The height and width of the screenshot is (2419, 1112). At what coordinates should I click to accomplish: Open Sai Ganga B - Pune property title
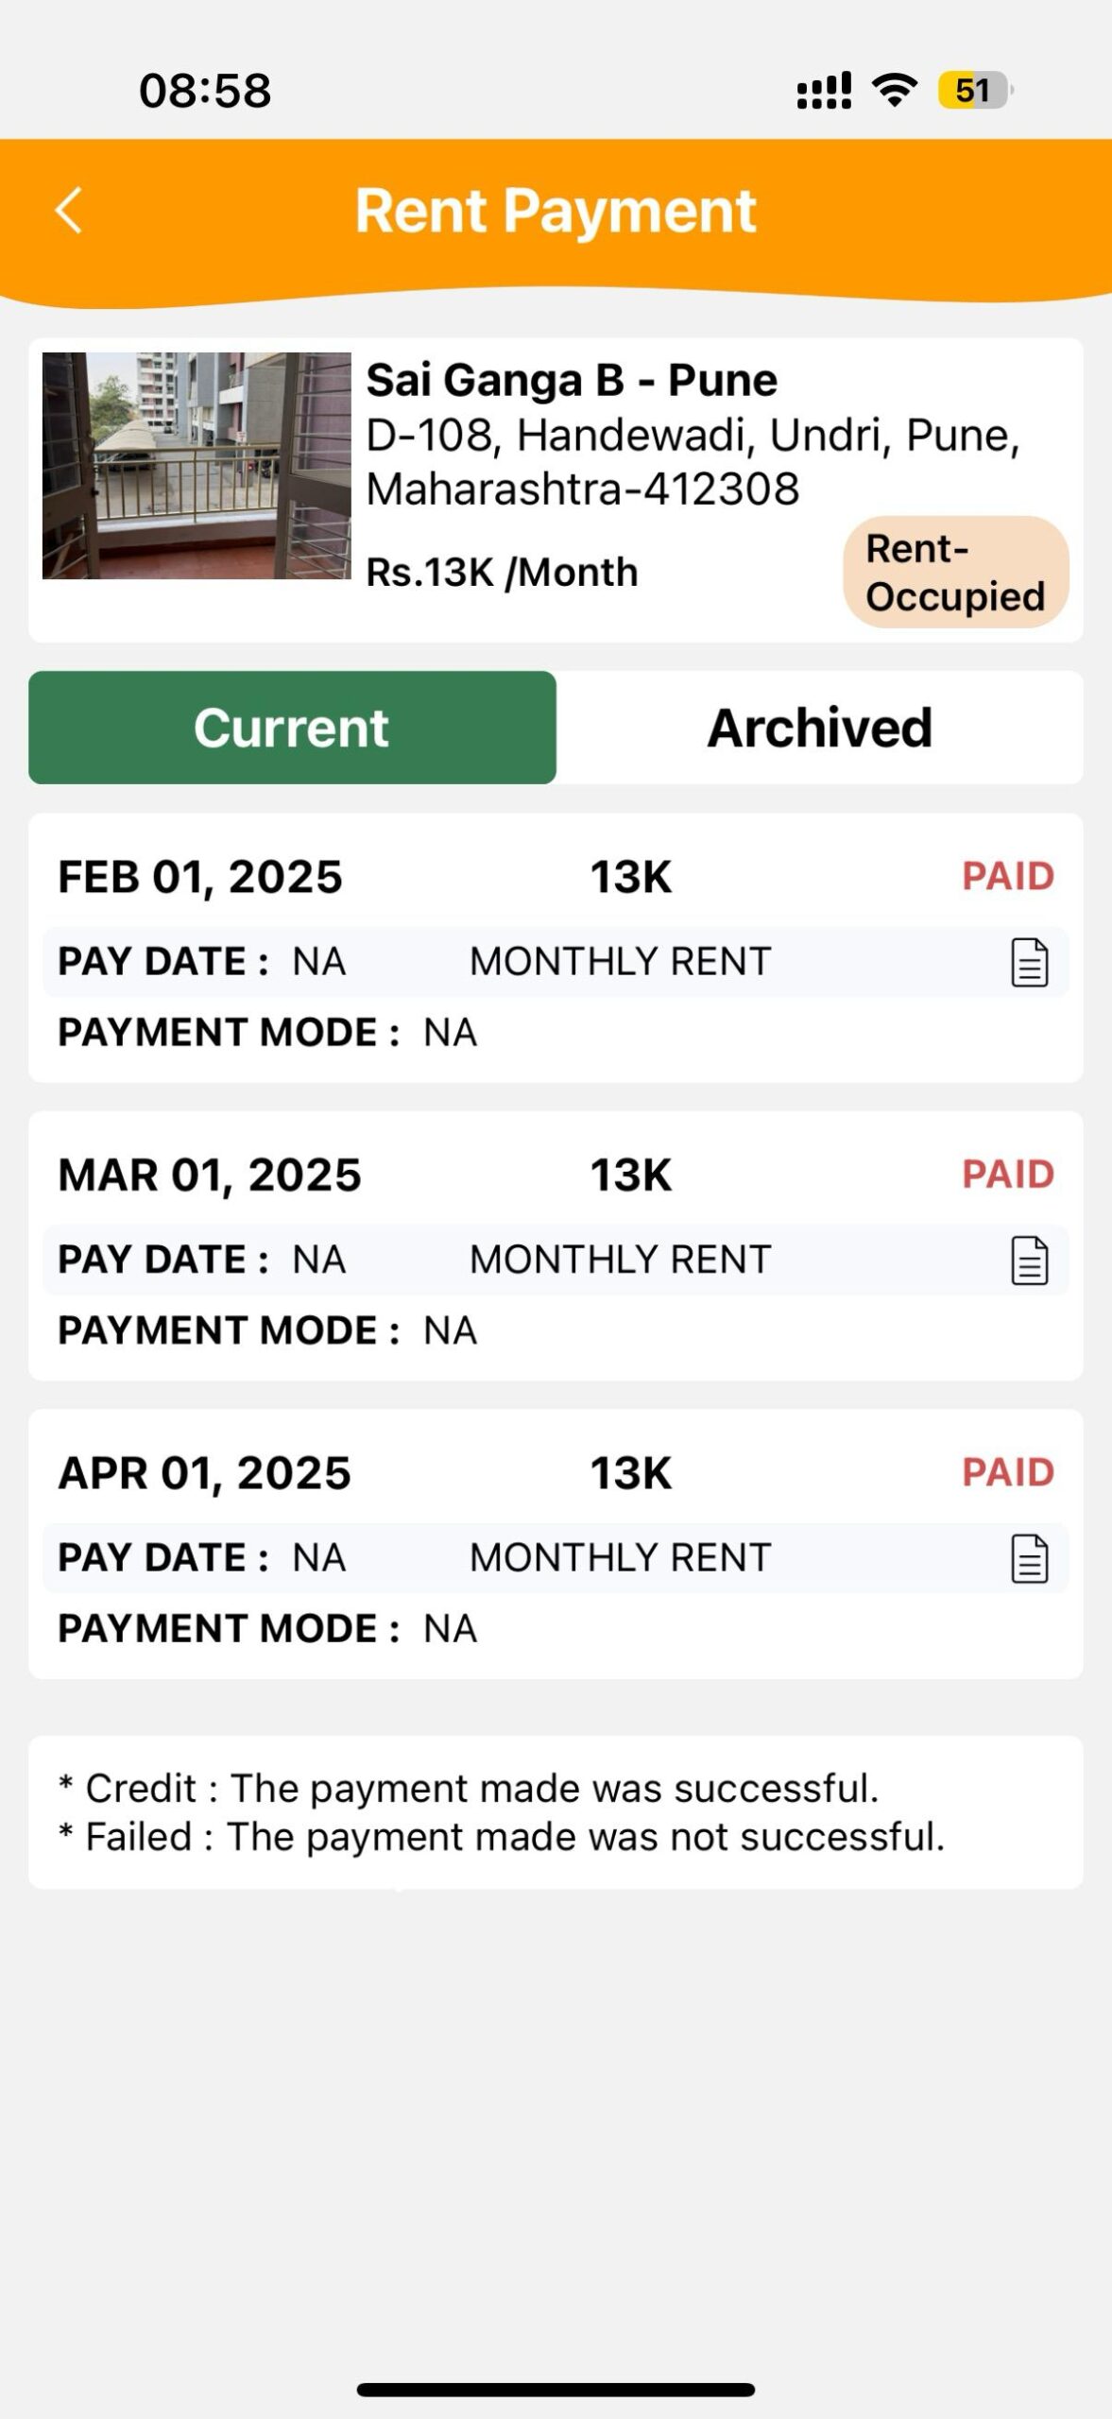click(x=572, y=380)
